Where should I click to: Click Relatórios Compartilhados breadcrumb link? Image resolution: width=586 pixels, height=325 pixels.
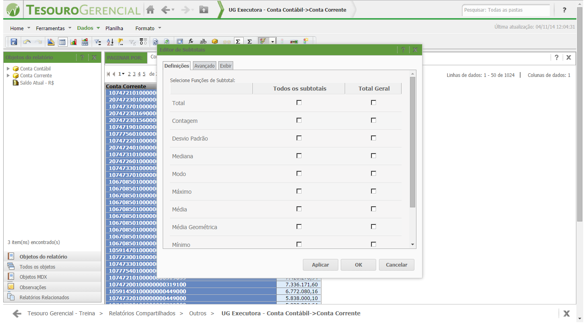(142, 313)
